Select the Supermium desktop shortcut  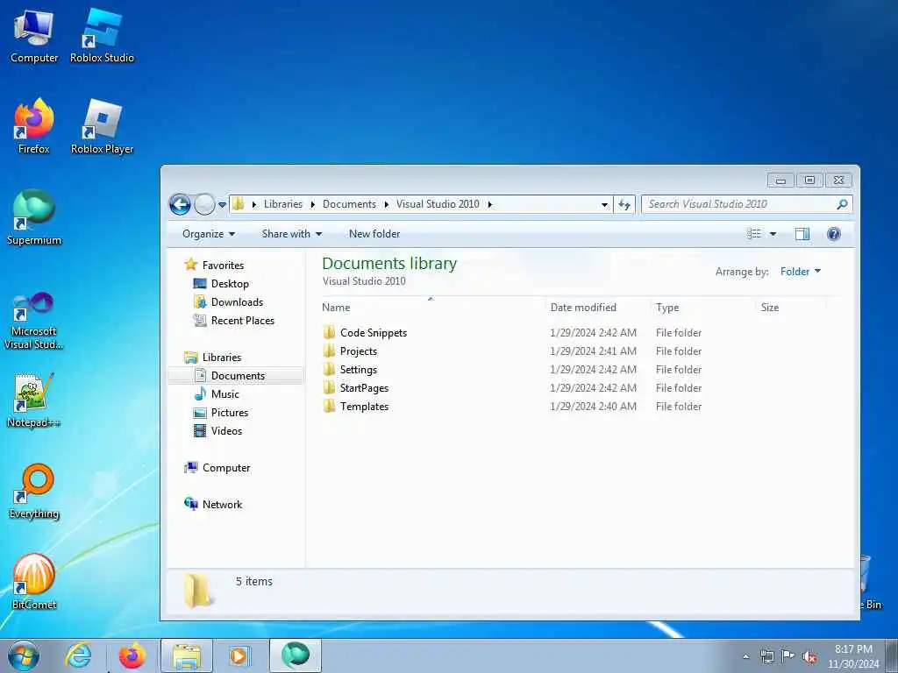tap(34, 218)
